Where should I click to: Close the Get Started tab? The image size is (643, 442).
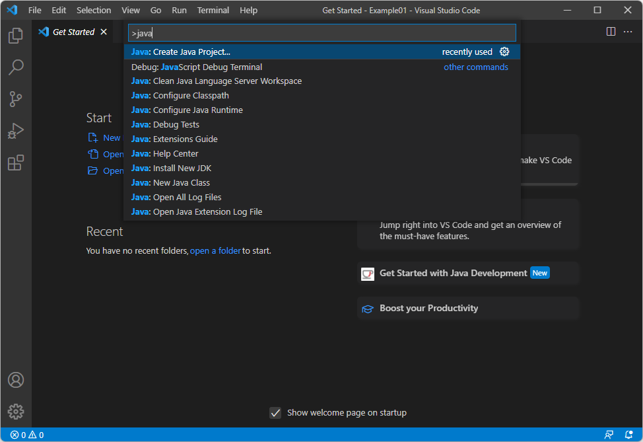click(104, 32)
